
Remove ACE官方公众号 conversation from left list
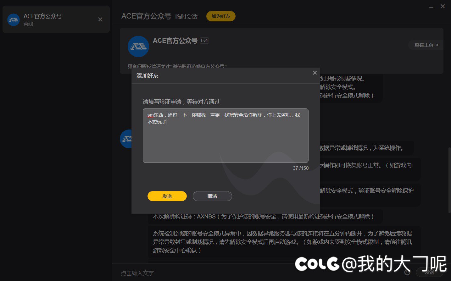[100, 19]
